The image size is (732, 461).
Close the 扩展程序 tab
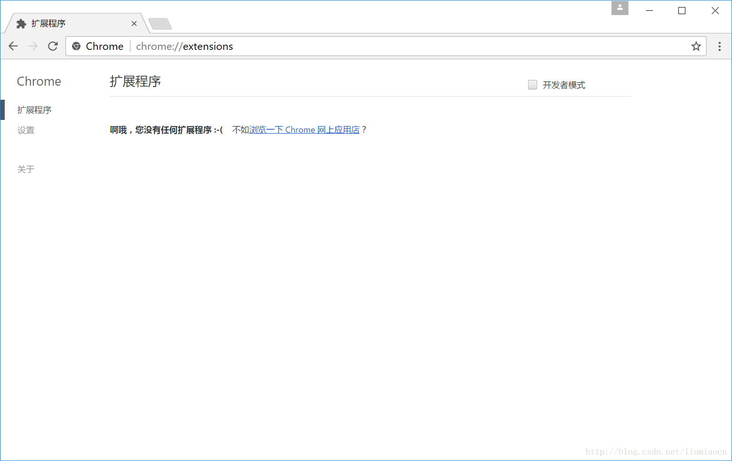point(134,24)
